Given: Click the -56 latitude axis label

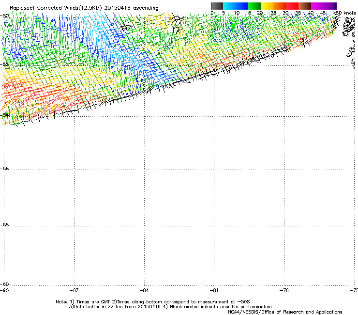Looking at the screenshot, I should click(4, 168).
